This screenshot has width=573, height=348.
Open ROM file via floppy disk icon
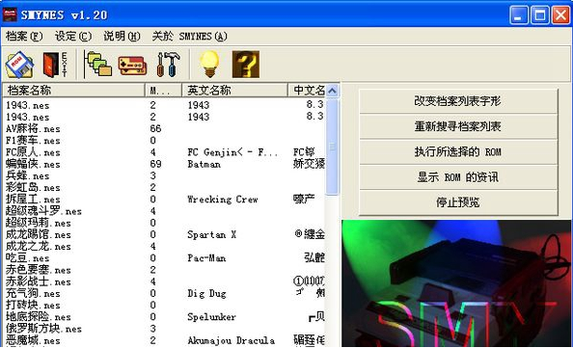point(19,65)
